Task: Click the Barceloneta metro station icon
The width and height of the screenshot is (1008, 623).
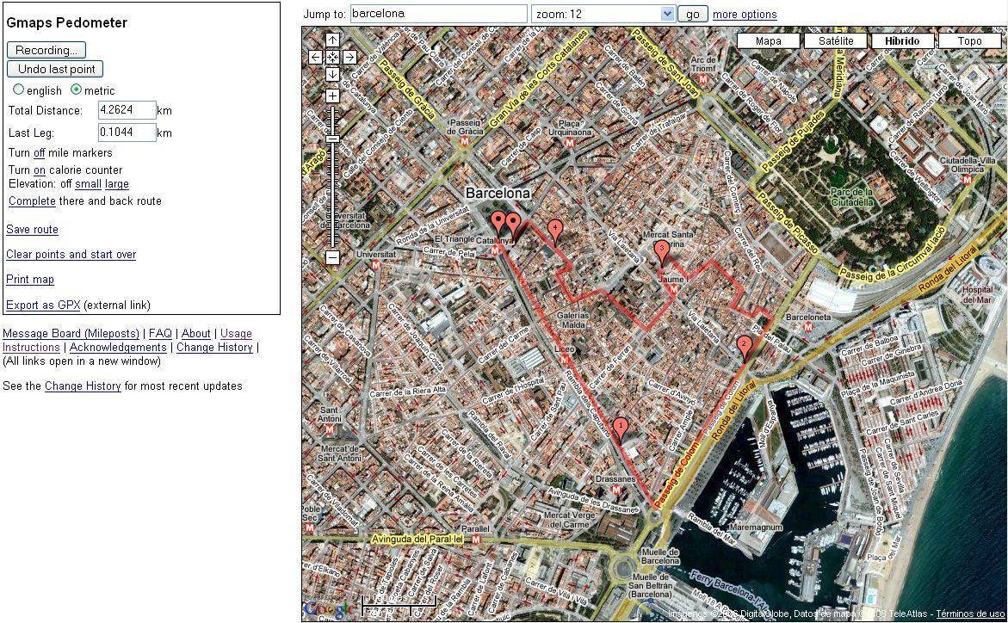Action: [808, 327]
